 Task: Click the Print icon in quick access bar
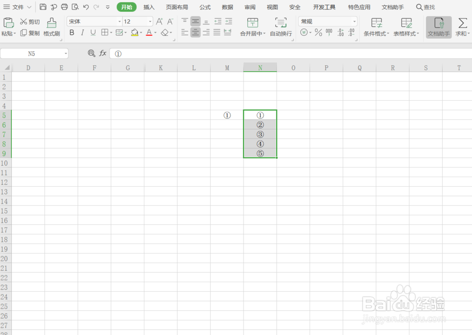click(x=64, y=7)
